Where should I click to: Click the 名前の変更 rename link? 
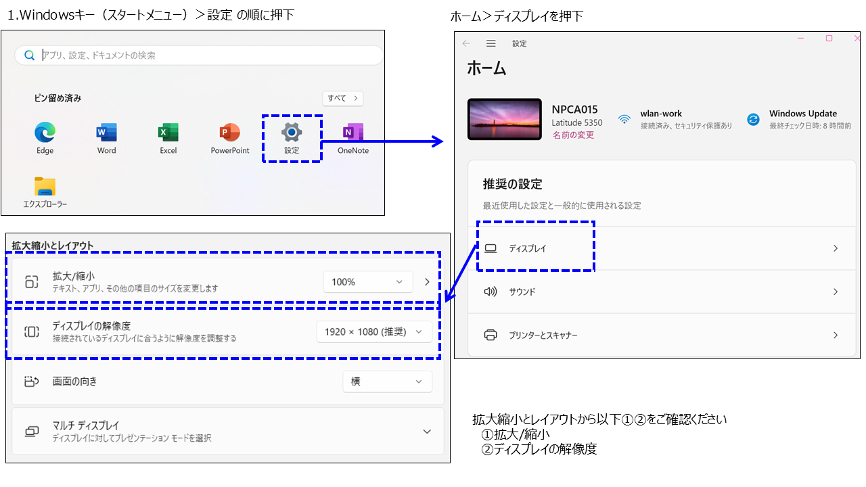click(x=572, y=135)
